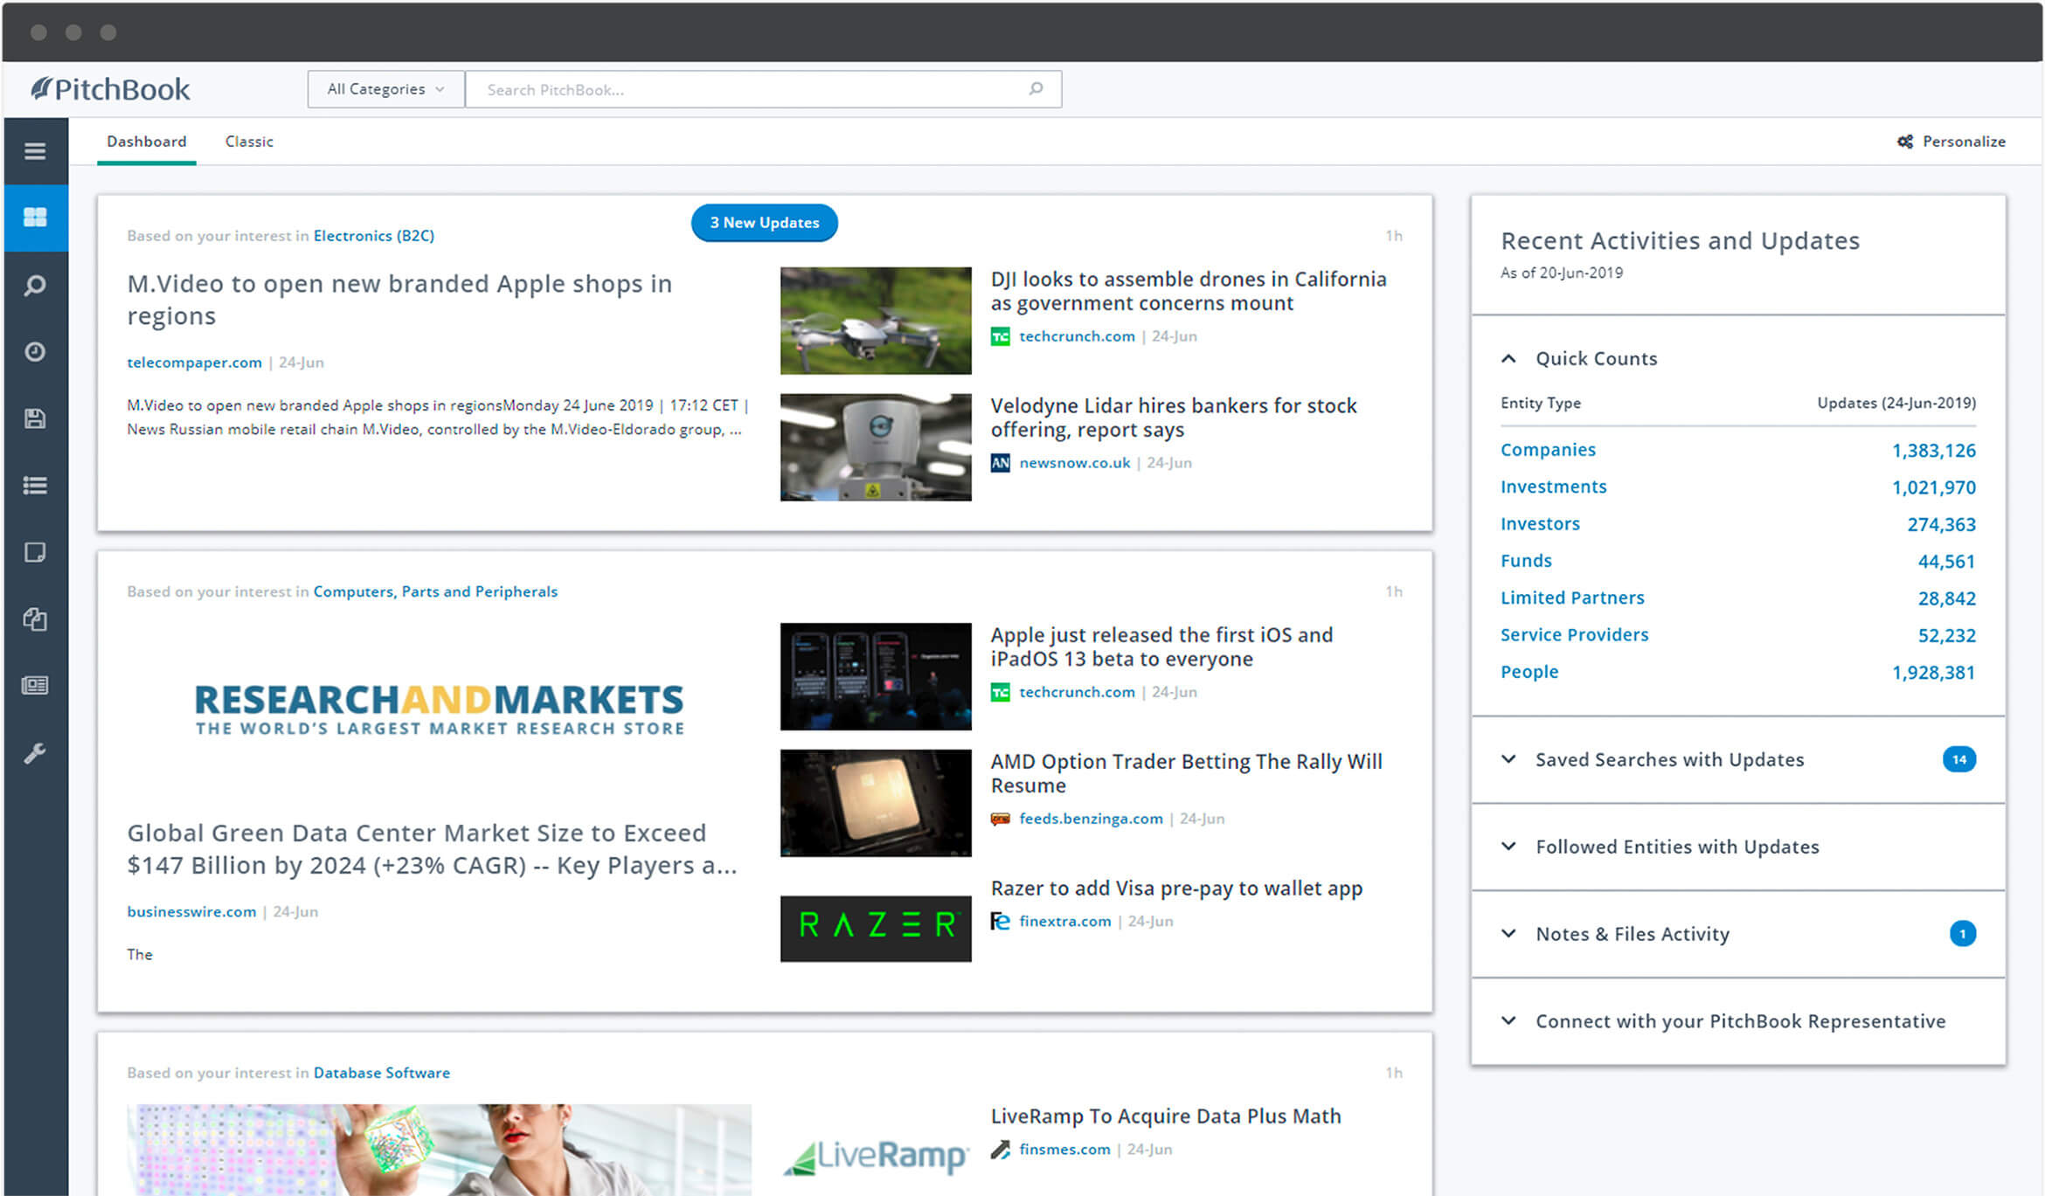Click the Companies count 1,383,126
Image resolution: width=2045 pixels, height=1196 pixels.
[x=1933, y=451]
